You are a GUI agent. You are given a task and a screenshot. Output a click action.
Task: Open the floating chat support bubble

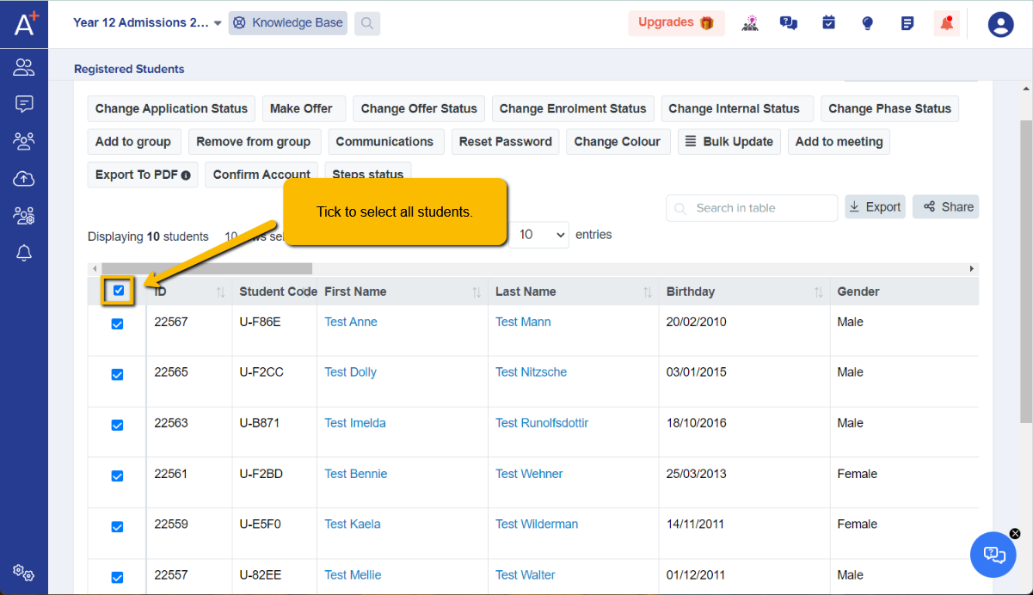993,555
